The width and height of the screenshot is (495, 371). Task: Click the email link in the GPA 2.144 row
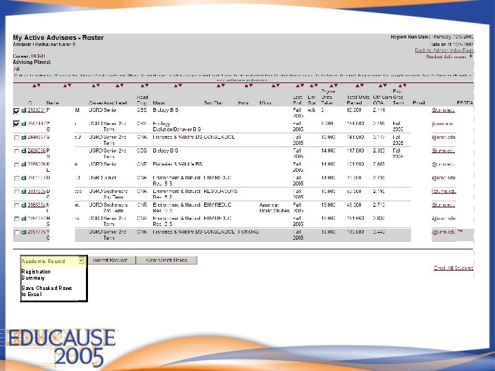(x=443, y=110)
